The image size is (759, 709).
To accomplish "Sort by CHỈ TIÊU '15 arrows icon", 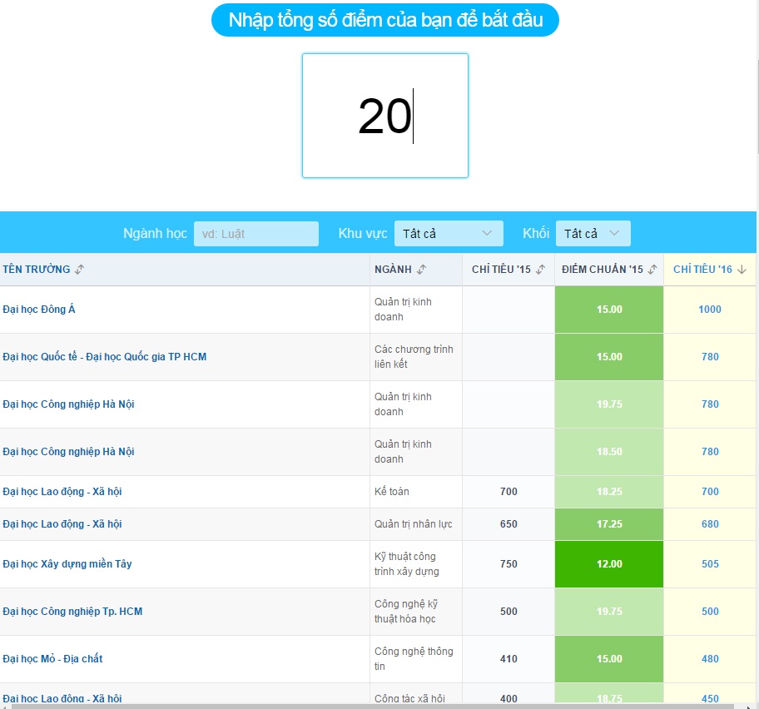I will coord(540,270).
